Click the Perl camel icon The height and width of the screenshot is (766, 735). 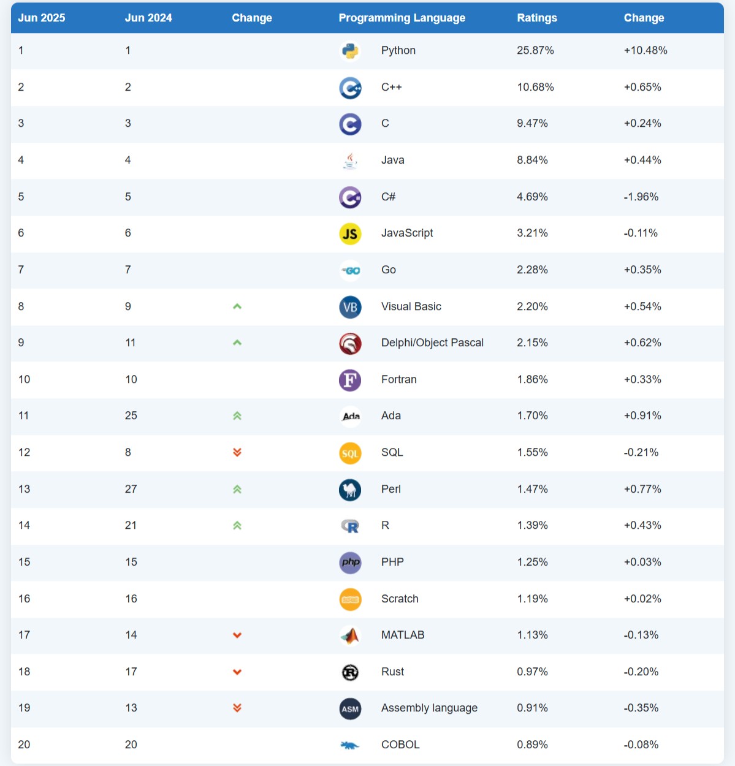tap(350, 490)
